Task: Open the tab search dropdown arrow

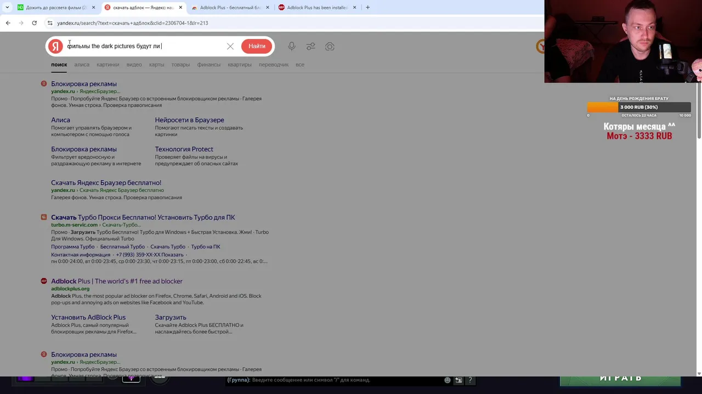Action: 7,8
